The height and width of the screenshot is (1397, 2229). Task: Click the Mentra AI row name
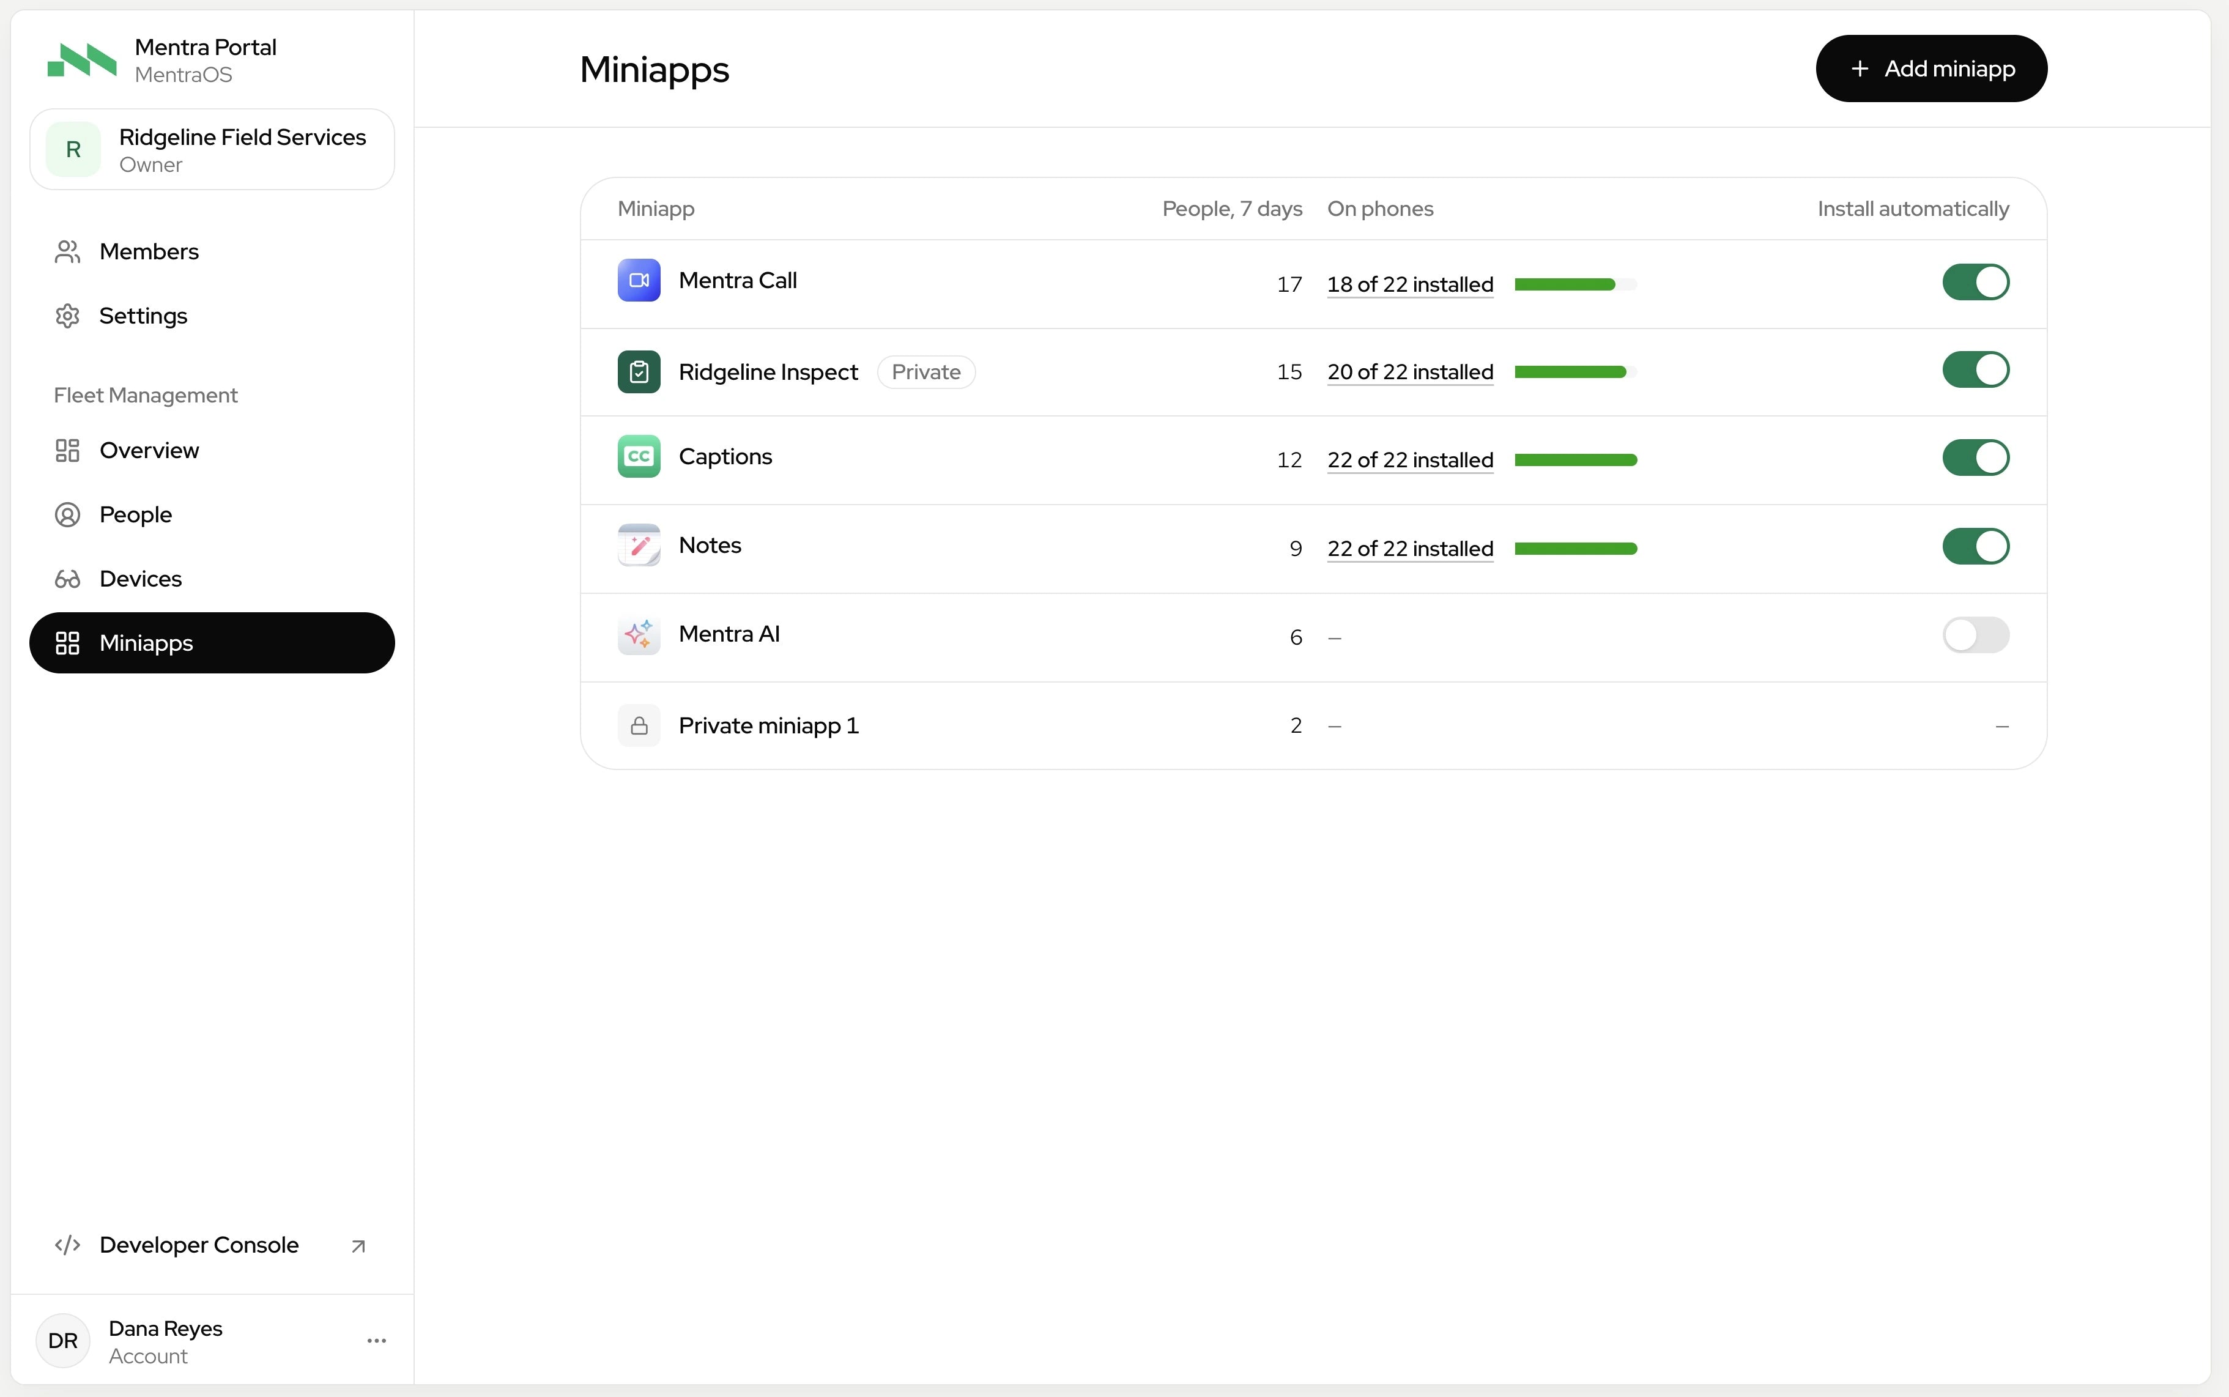[729, 634]
